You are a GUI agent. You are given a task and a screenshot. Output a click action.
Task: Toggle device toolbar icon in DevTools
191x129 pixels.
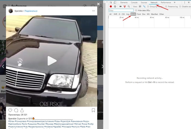pos(115,2)
